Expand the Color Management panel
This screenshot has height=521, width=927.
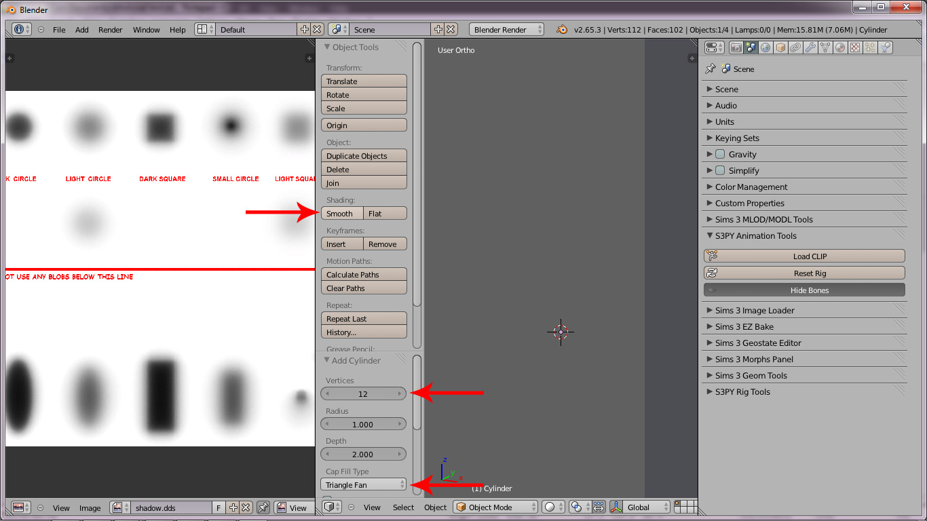(751, 187)
